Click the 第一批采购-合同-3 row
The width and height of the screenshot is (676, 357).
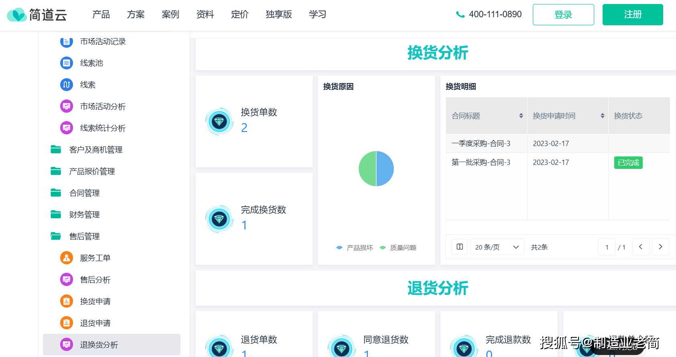click(x=558, y=162)
